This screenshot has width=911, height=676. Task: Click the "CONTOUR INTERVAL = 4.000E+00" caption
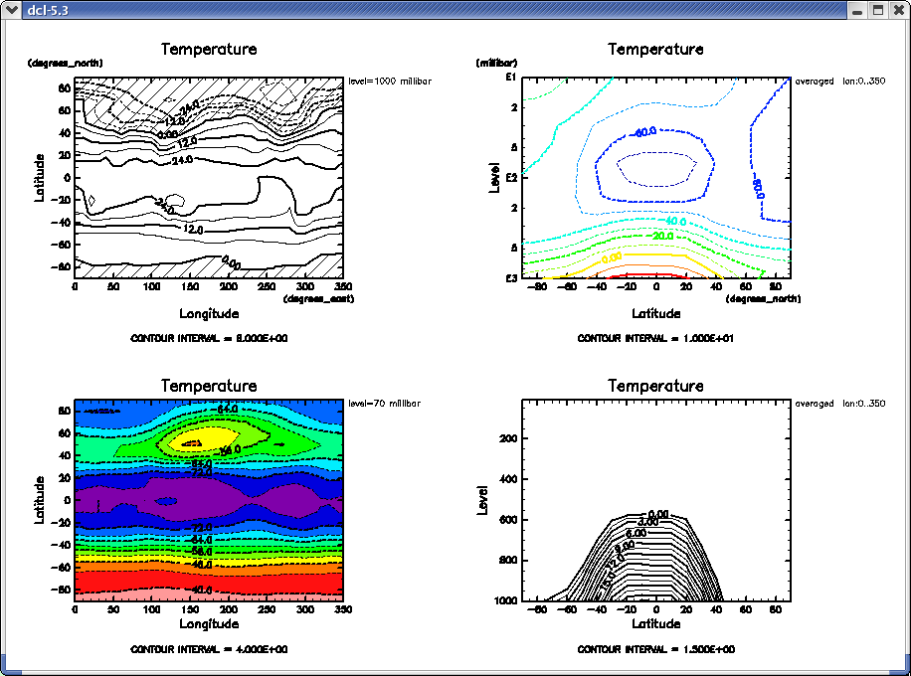point(209,649)
